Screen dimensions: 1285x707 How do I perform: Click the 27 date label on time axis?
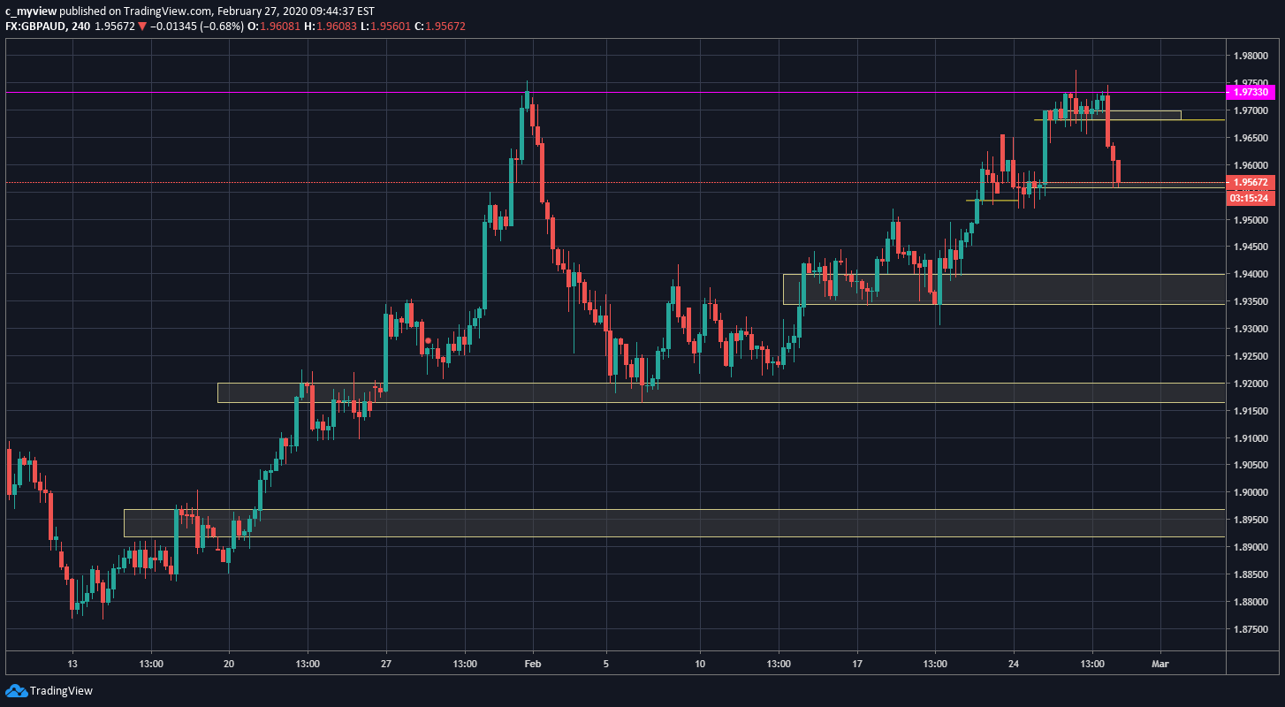click(x=386, y=663)
